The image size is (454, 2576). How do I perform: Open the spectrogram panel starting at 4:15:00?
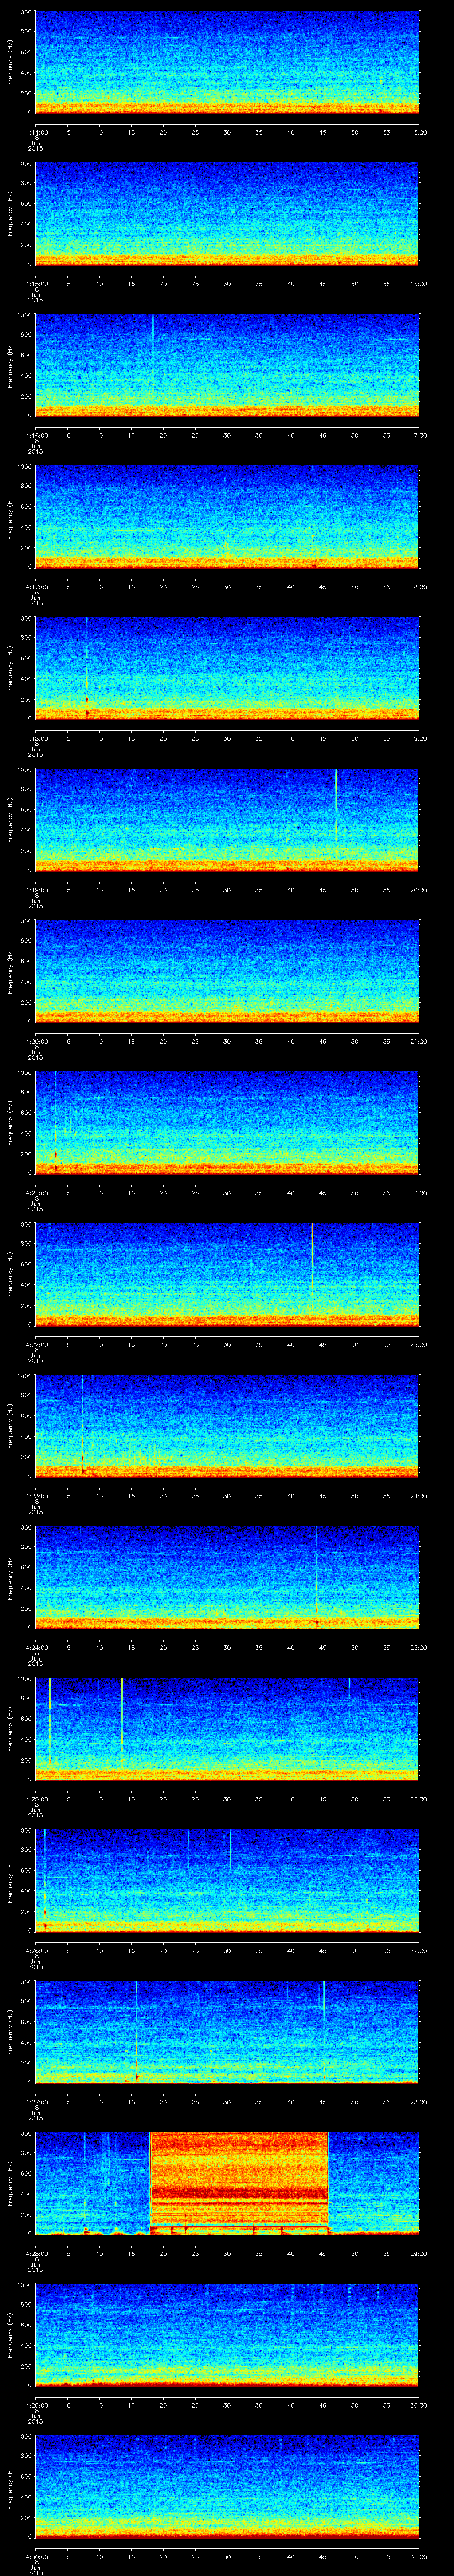click(227, 213)
